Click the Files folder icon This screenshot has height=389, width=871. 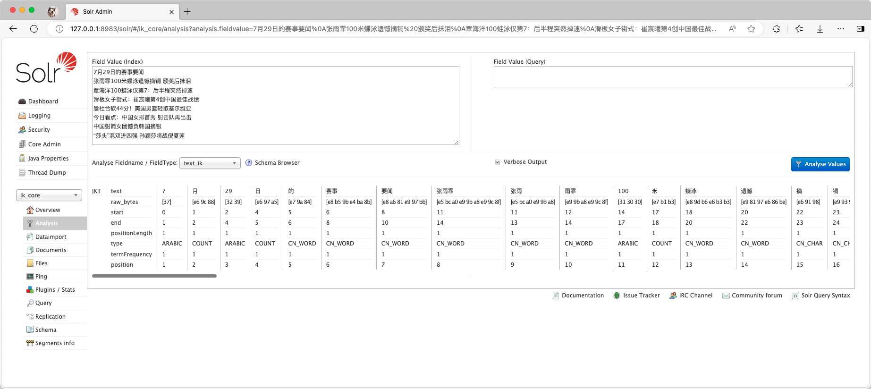point(30,263)
